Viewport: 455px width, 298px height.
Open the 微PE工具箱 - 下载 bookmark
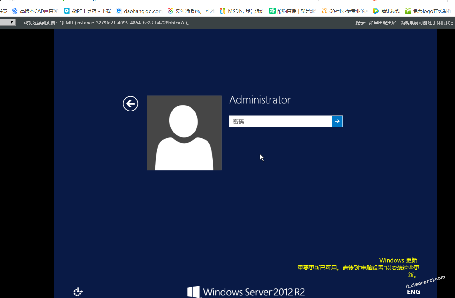tap(88, 11)
